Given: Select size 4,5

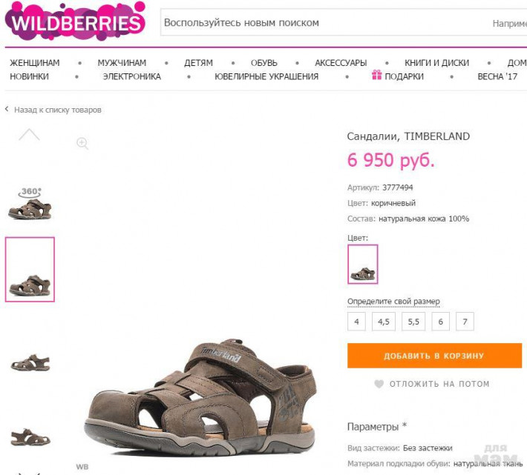Looking at the screenshot, I should coord(384,322).
